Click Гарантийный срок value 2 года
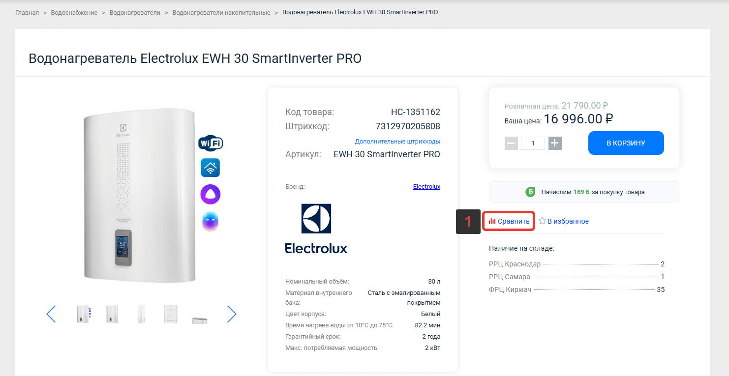 (431, 337)
